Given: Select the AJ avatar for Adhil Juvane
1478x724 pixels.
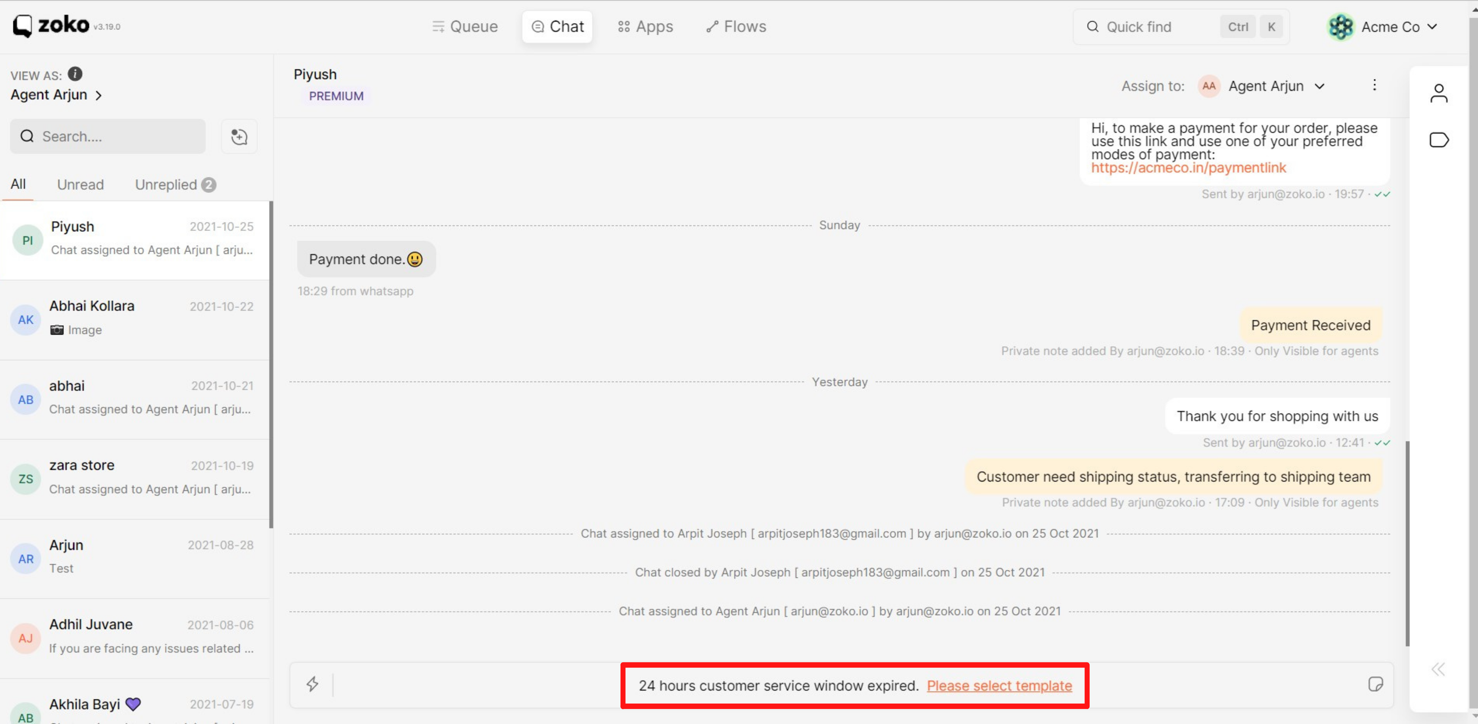Looking at the screenshot, I should pyautogui.click(x=26, y=639).
